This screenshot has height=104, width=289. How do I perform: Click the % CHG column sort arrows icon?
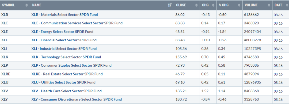coord(239,5)
